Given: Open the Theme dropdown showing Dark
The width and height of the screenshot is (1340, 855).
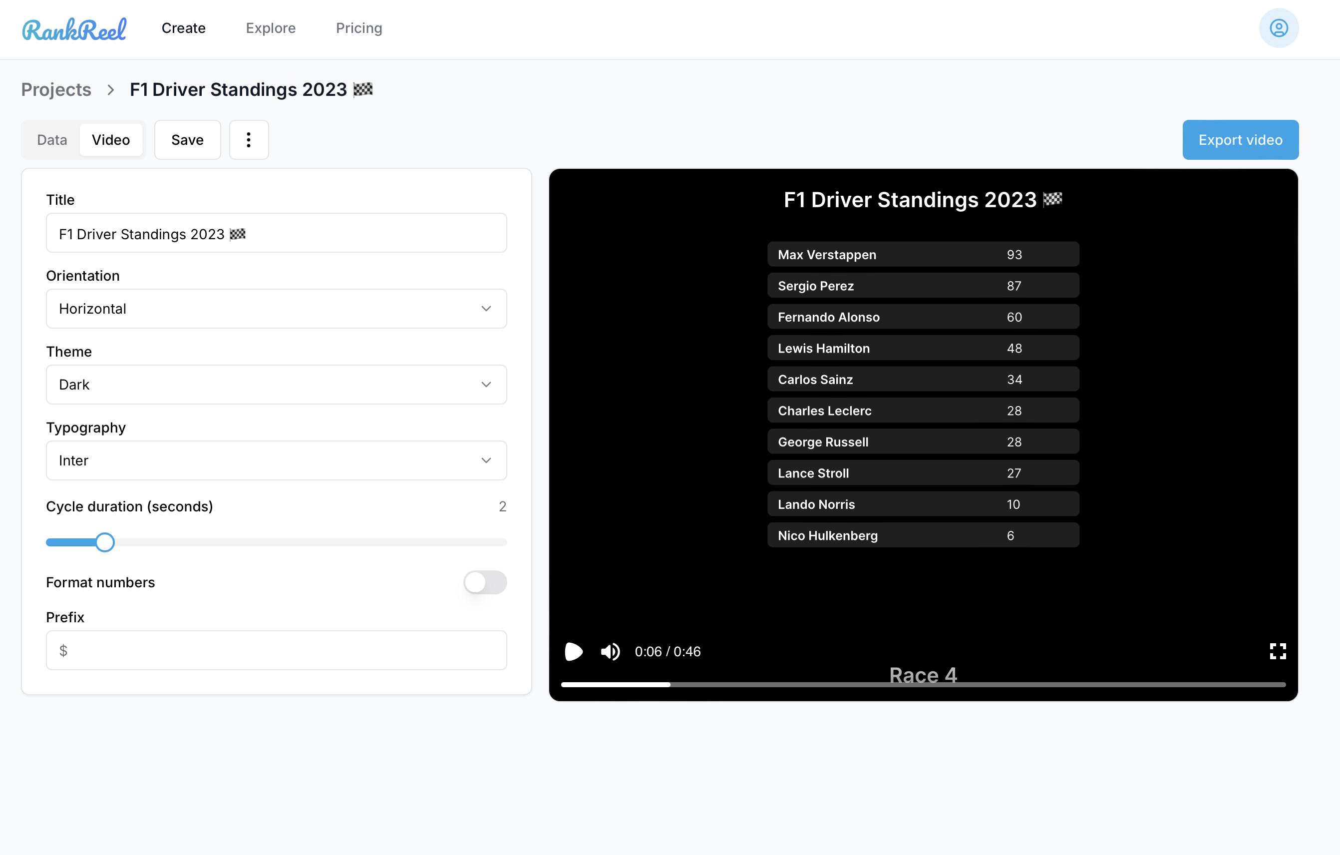Looking at the screenshot, I should pos(276,385).
